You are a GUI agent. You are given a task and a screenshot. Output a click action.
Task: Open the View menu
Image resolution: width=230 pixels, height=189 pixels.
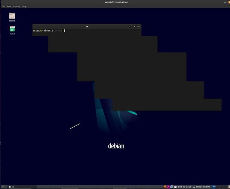(9, 6)
